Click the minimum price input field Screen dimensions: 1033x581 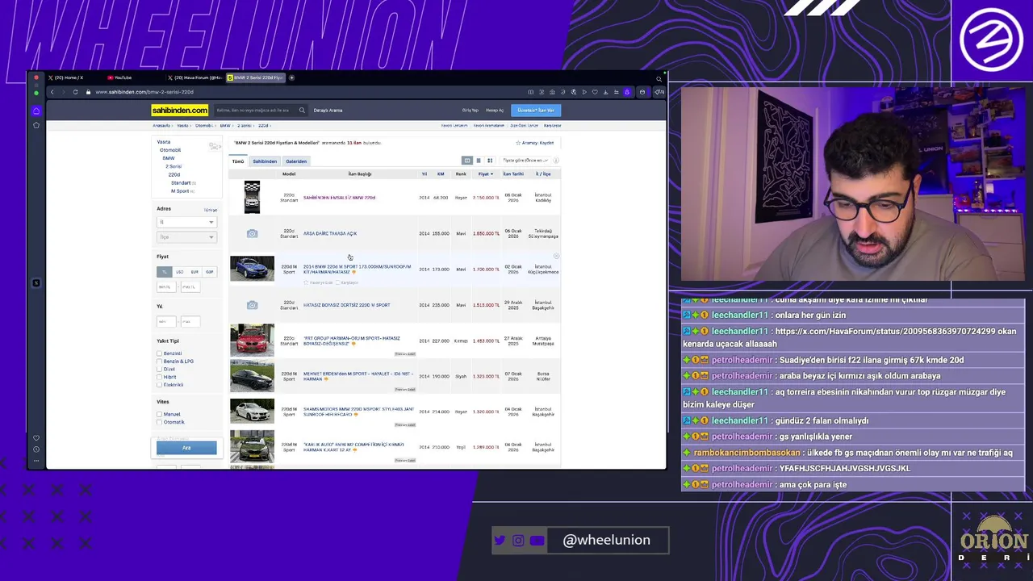pyautogui.click(x=165, y=286)
